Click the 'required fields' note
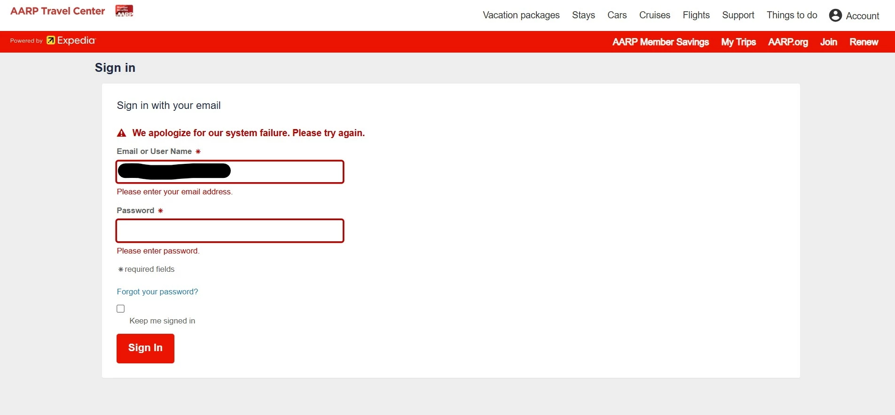This screenshot has width=895, height=415. pos(146,269)
